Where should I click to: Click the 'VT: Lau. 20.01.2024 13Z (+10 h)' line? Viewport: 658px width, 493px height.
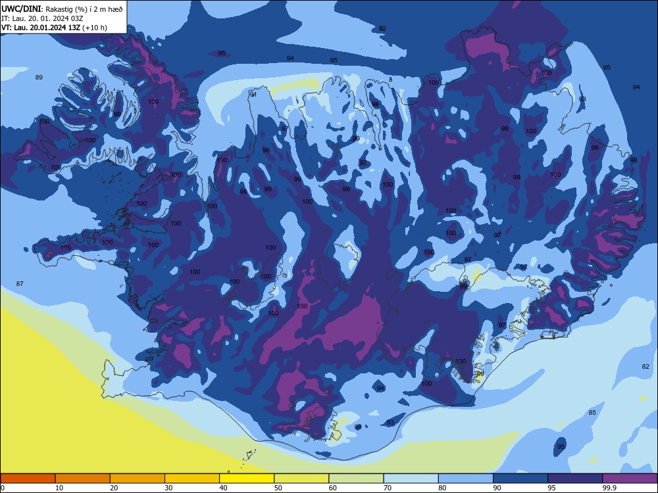coord(54,28)
